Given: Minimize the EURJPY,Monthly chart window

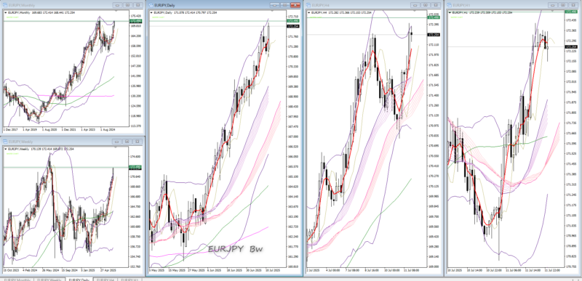Looking at the screenshot, I should click(x=117, y=5).
